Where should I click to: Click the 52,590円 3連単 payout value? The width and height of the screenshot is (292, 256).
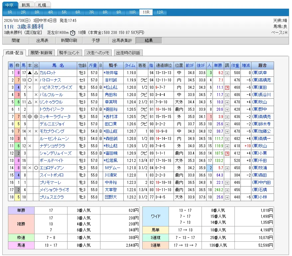coord(265,246)
